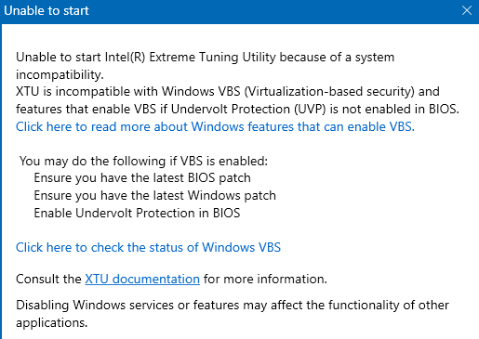Click the 'Consult the' text before link
479x339 pixels.
[x=48, y=280]
